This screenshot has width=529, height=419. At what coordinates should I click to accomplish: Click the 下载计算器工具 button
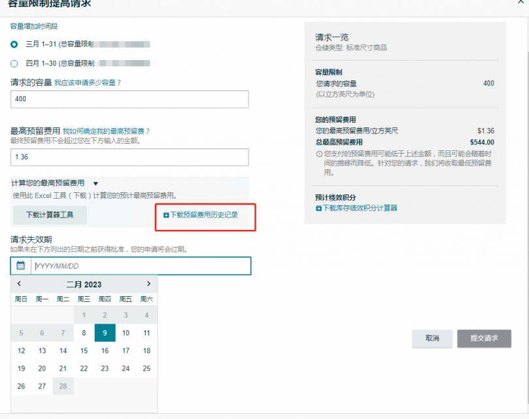[x=50, y=215]
